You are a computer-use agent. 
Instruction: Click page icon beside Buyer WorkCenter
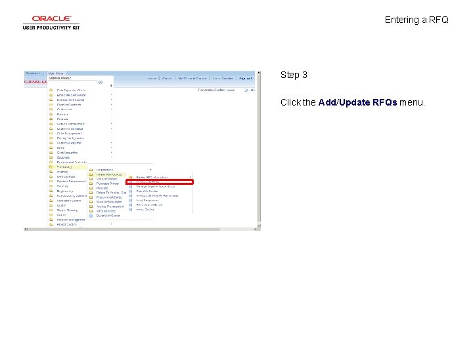[91, 216]
